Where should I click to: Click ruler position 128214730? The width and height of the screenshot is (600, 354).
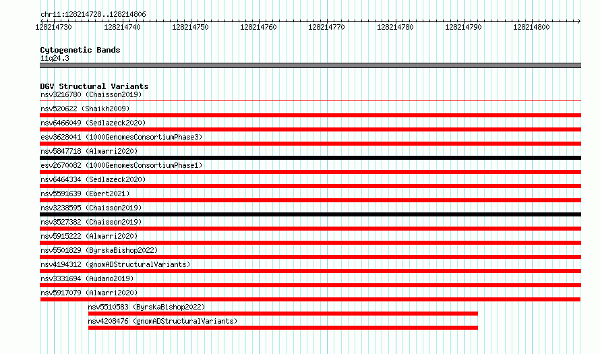53,27
